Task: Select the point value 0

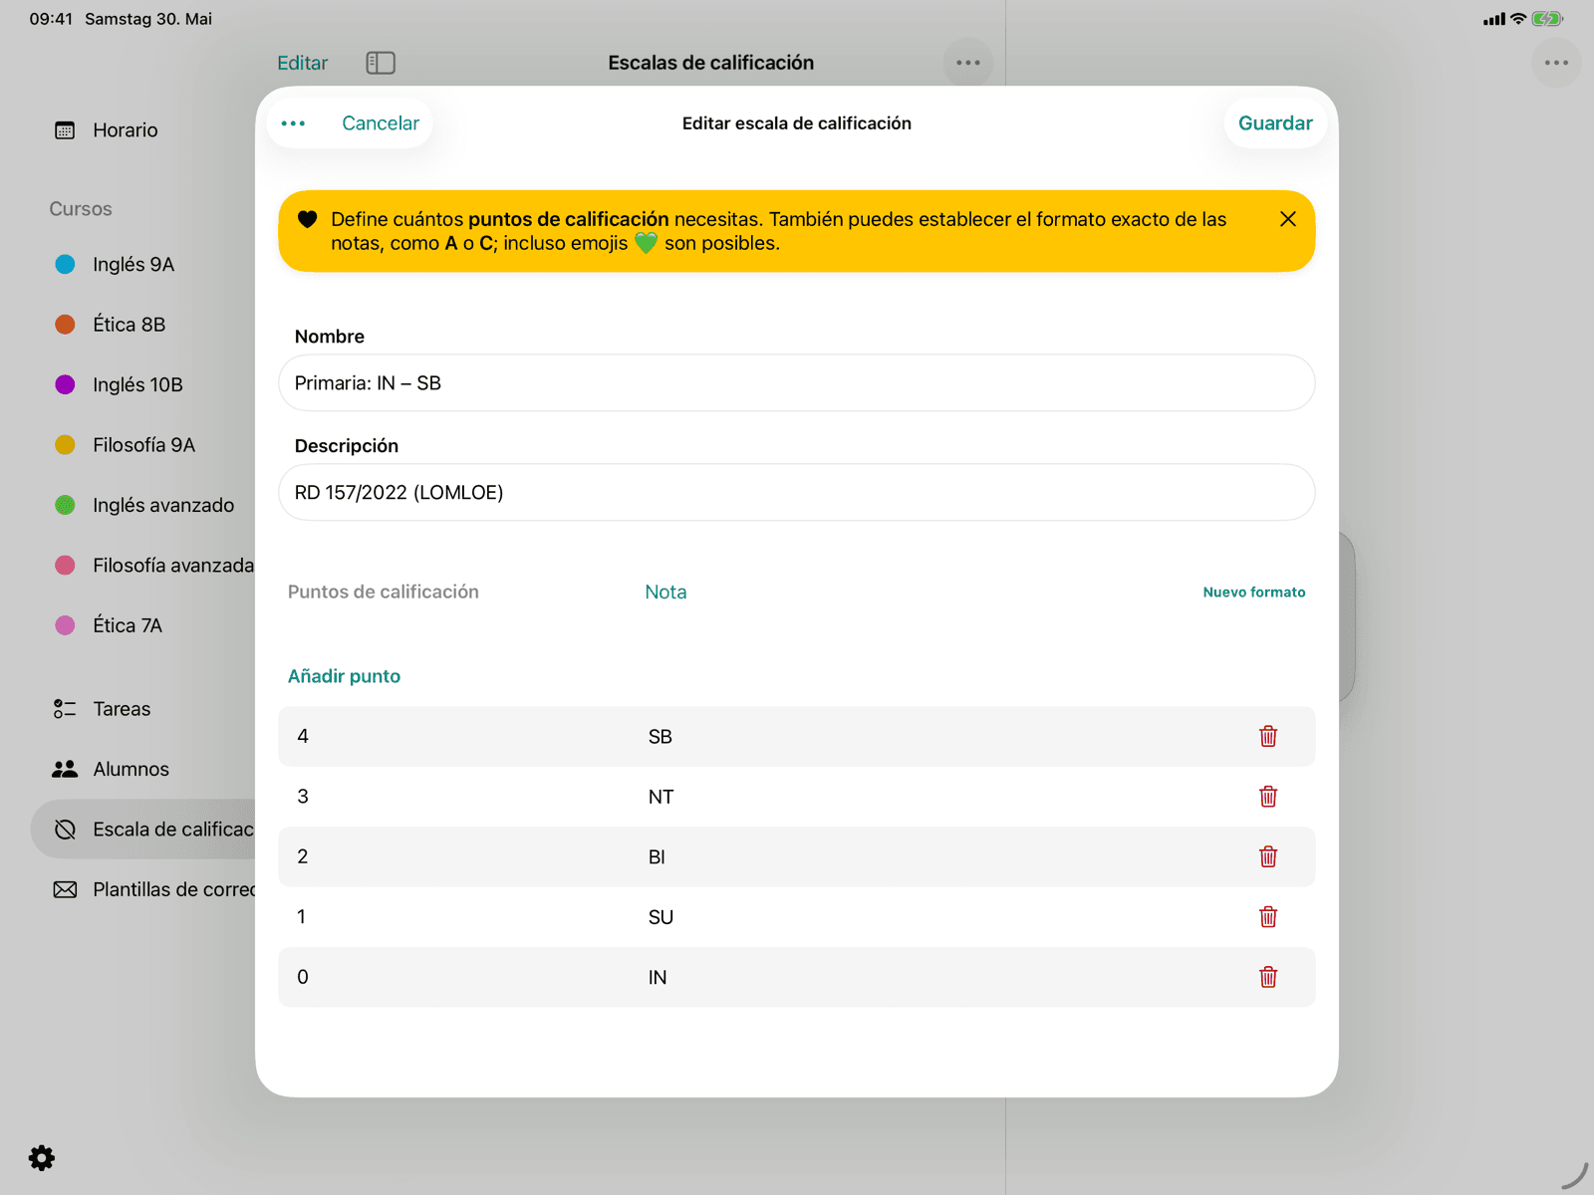Action: pos(303,977)
